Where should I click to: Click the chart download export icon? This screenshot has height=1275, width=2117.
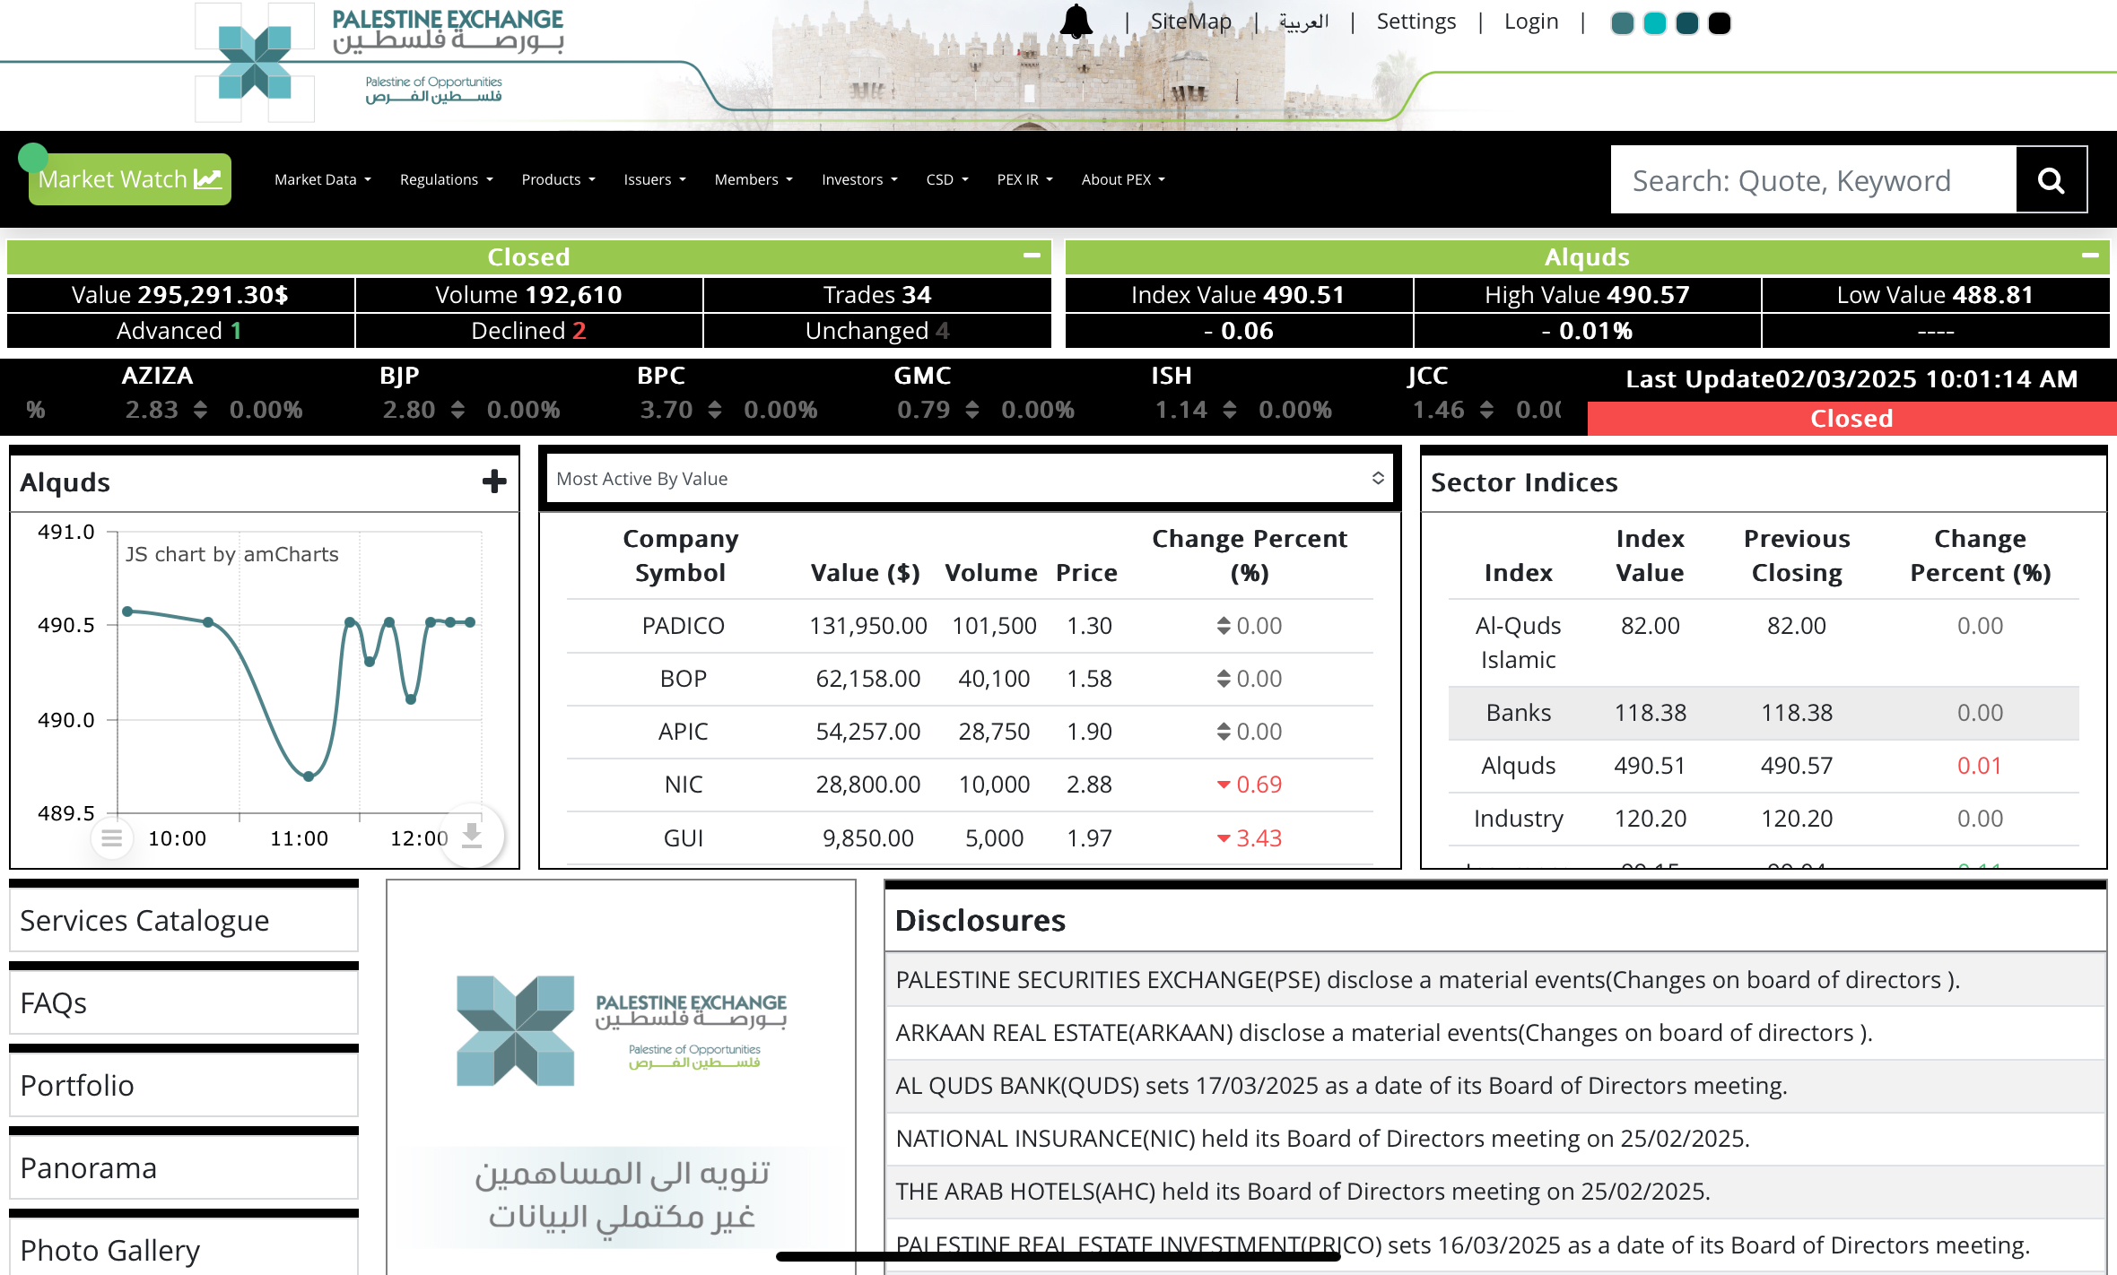(472, 836)
